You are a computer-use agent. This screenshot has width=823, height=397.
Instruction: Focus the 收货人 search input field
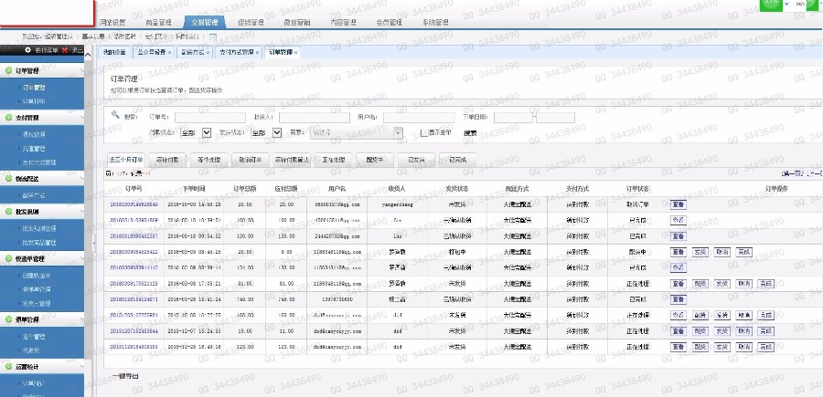point(315,118)
